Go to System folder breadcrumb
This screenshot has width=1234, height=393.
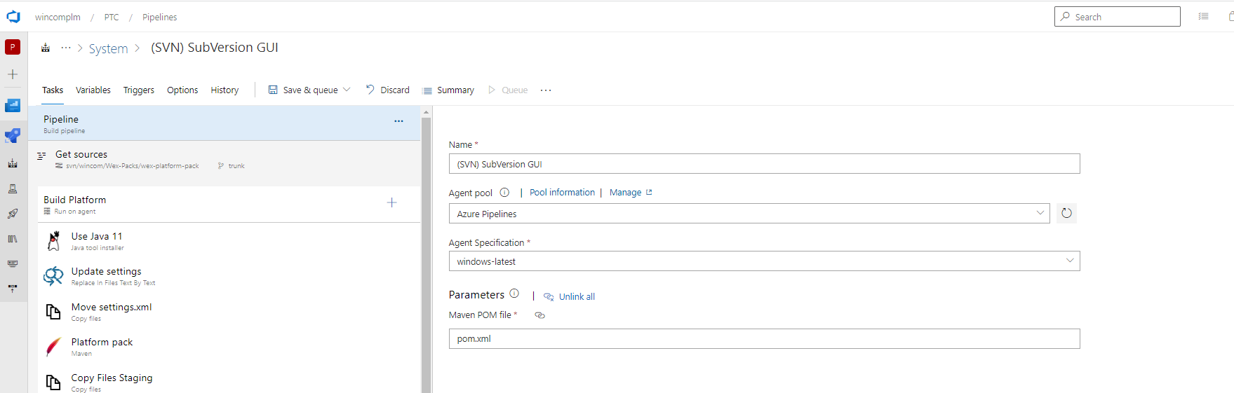[x=108, y=48]
